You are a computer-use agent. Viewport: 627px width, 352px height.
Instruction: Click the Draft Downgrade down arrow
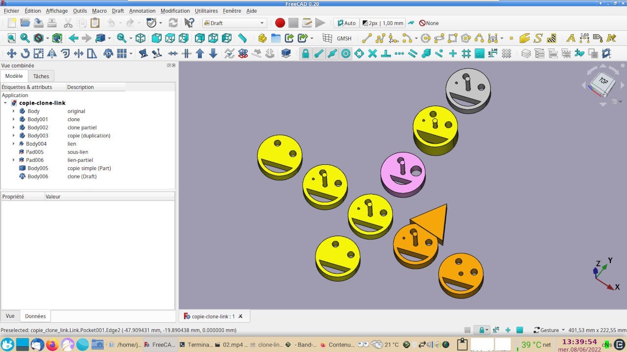click(213, 53)
